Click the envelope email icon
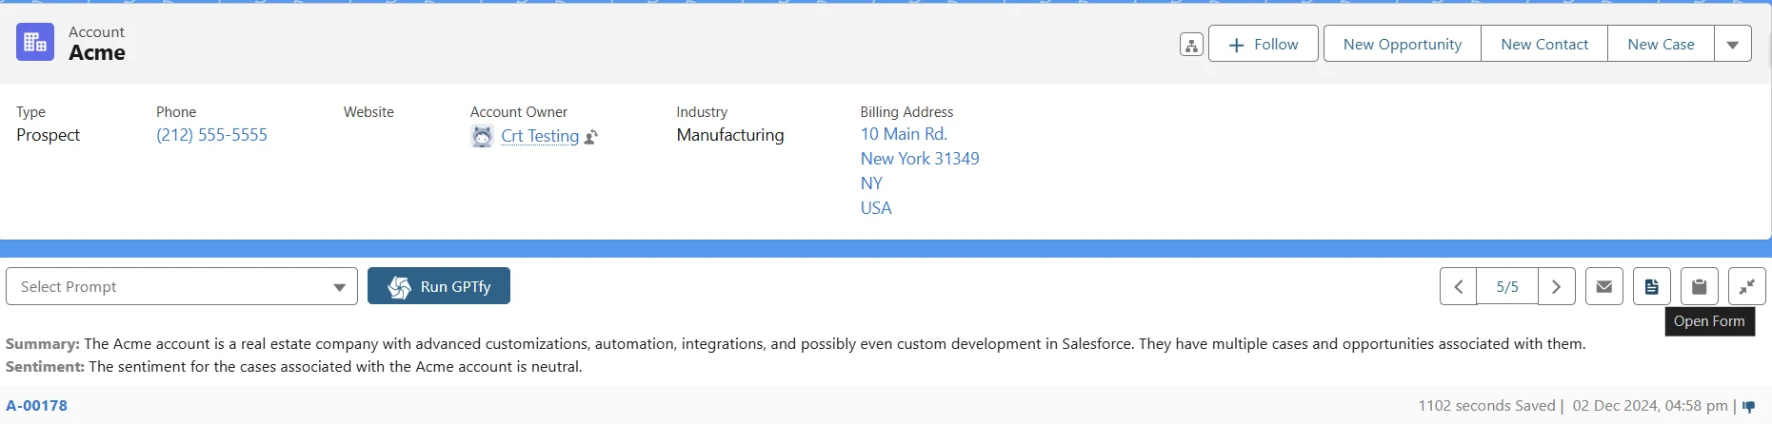 tap(1604, 286)
